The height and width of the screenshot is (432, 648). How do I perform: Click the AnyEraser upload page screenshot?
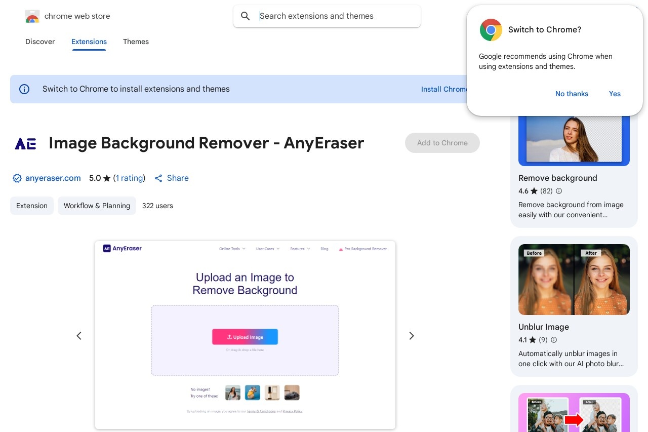[245, 335]
